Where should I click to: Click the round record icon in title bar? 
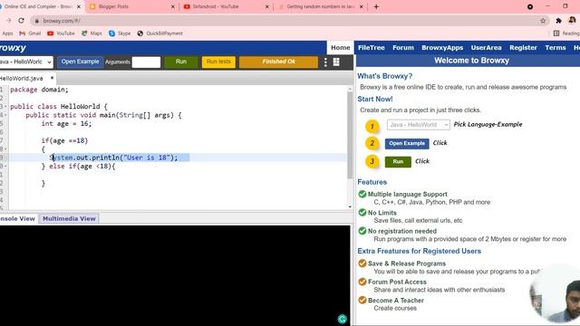[x=530, y=6]
